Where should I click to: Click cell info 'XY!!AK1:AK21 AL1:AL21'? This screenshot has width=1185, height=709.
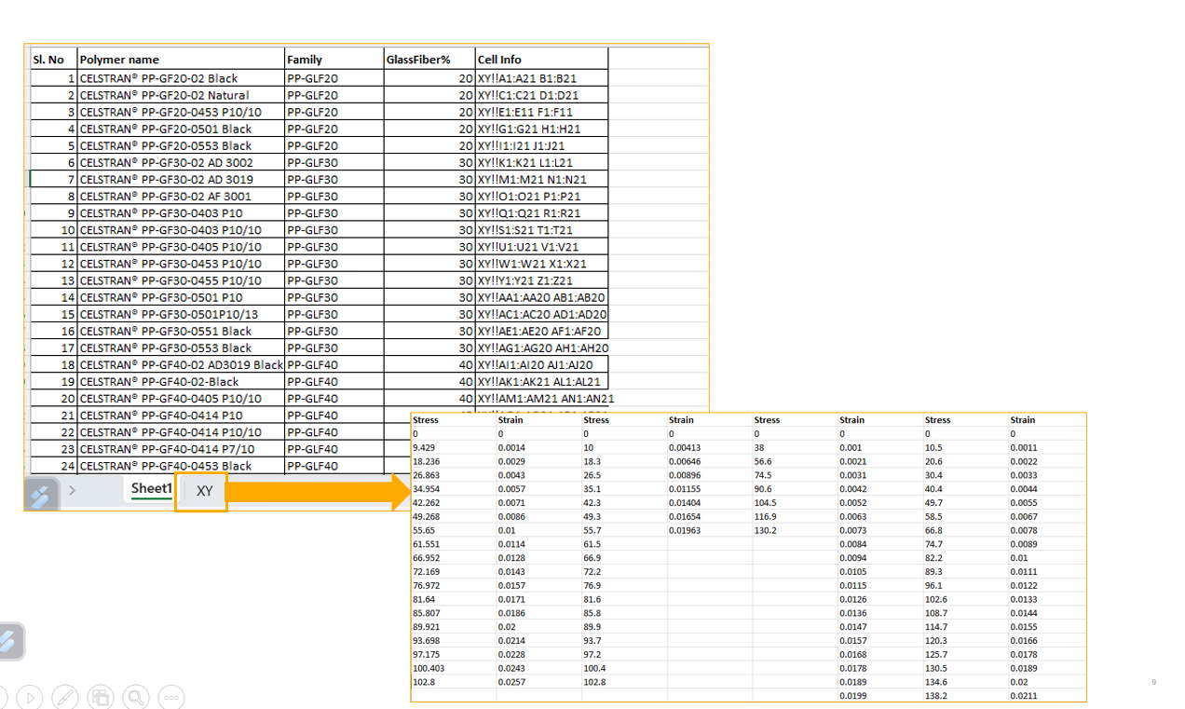(541, 381)
